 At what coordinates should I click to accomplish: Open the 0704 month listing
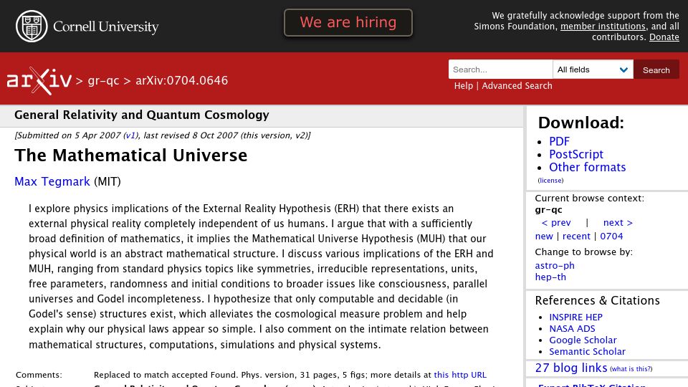[611, 236]
